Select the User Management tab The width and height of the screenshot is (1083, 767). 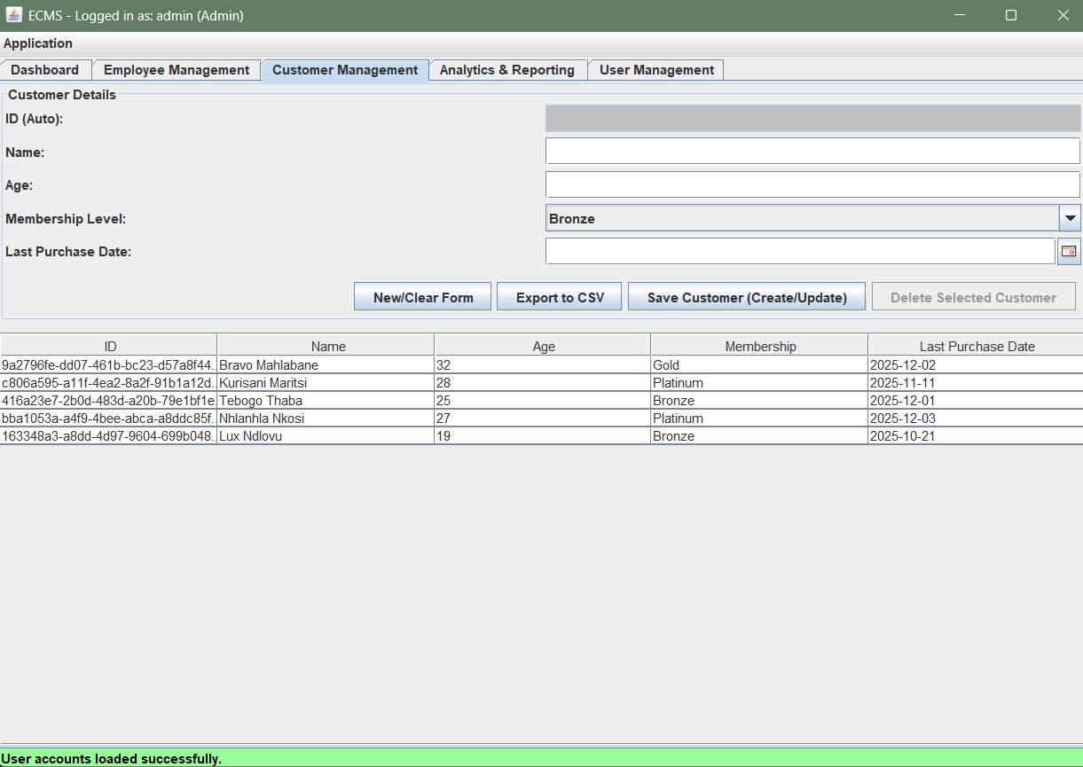pyautogui.click(x=656, y=70)
